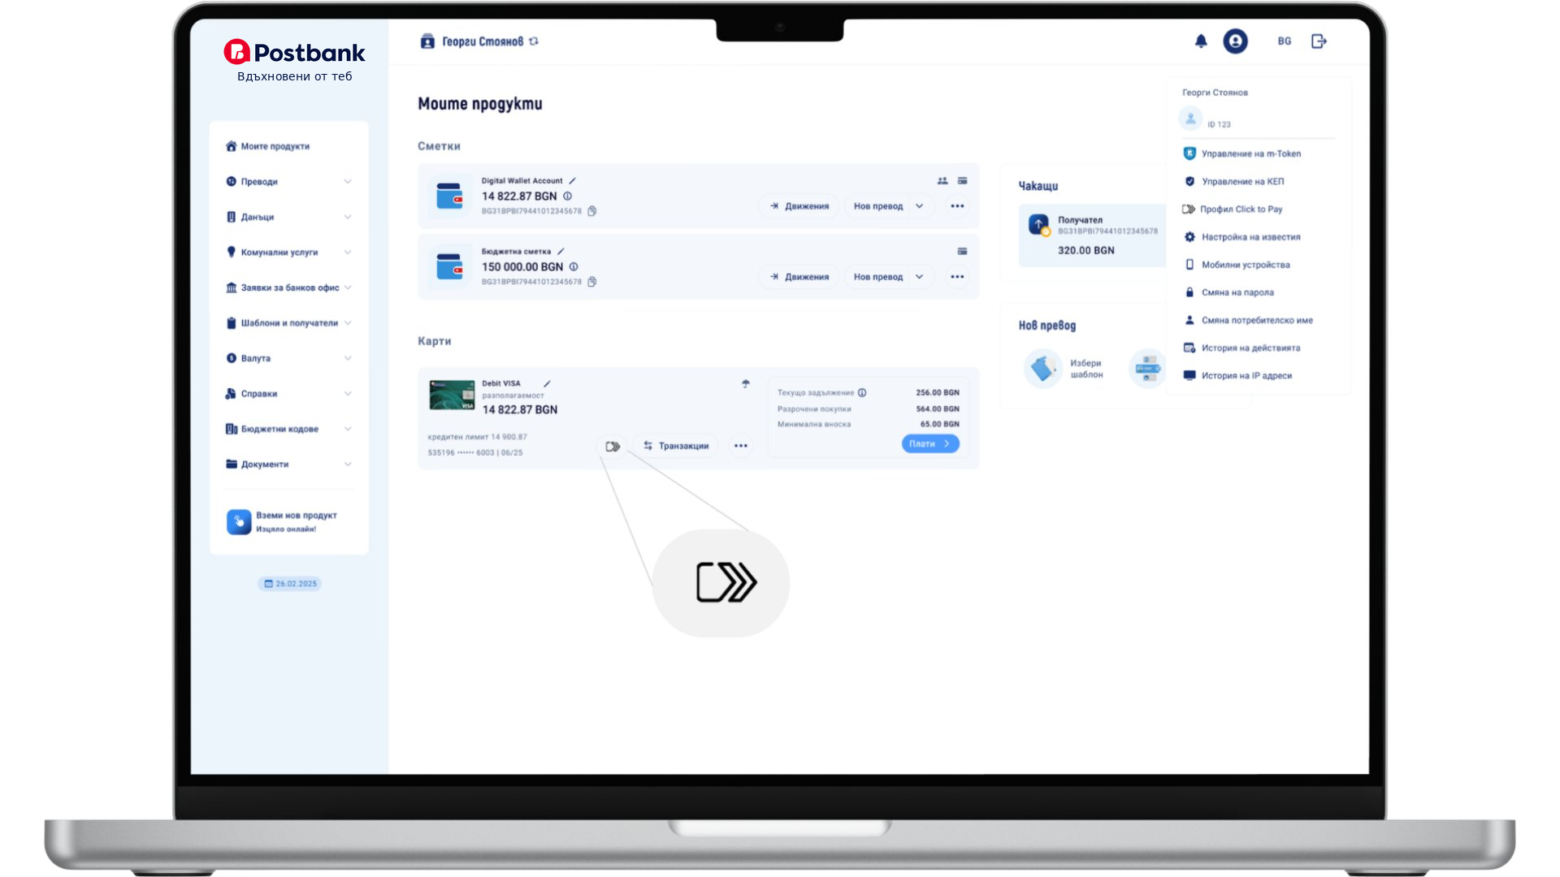Open Управление на m-Token
The image size is (1560, 877).
tap(1242, 153)
